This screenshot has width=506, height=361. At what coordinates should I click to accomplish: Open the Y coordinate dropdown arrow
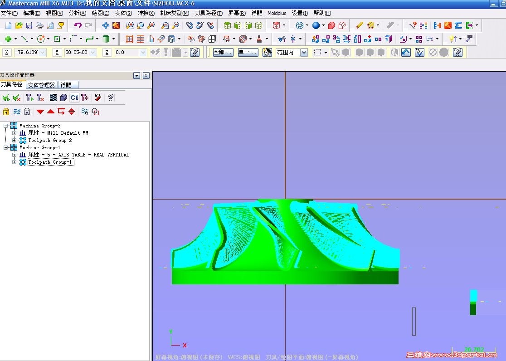[93, 52]
